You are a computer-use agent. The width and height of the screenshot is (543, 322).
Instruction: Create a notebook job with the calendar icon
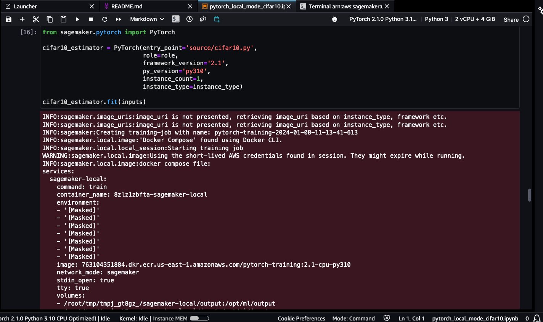[217, 19]
